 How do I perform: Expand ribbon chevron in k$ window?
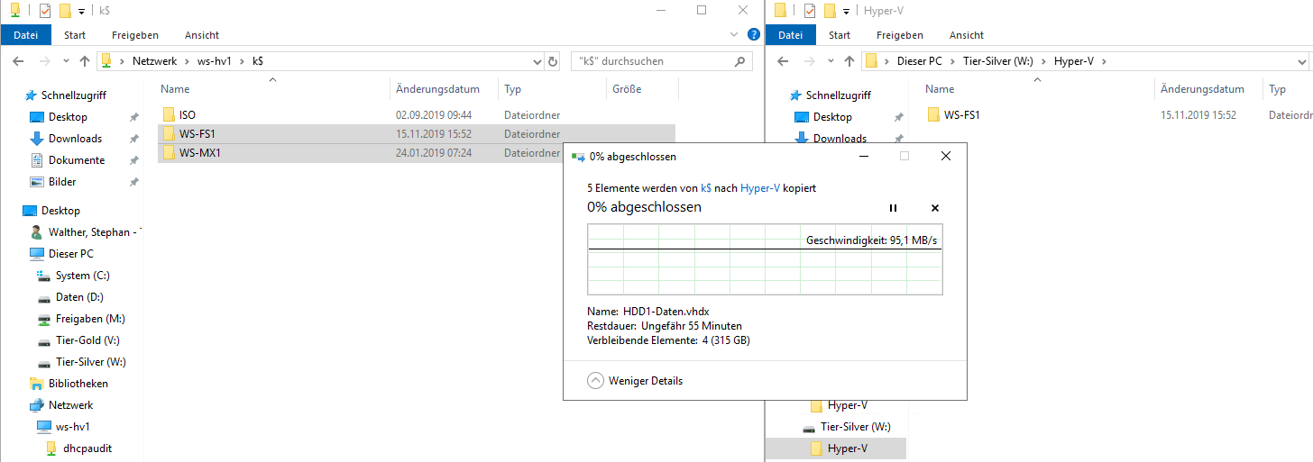[x=733, y=35]
